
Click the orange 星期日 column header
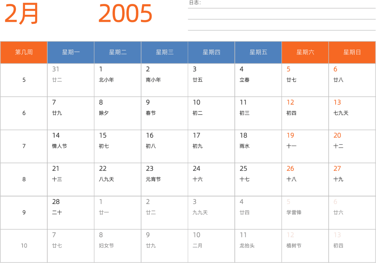coord(352,52)
